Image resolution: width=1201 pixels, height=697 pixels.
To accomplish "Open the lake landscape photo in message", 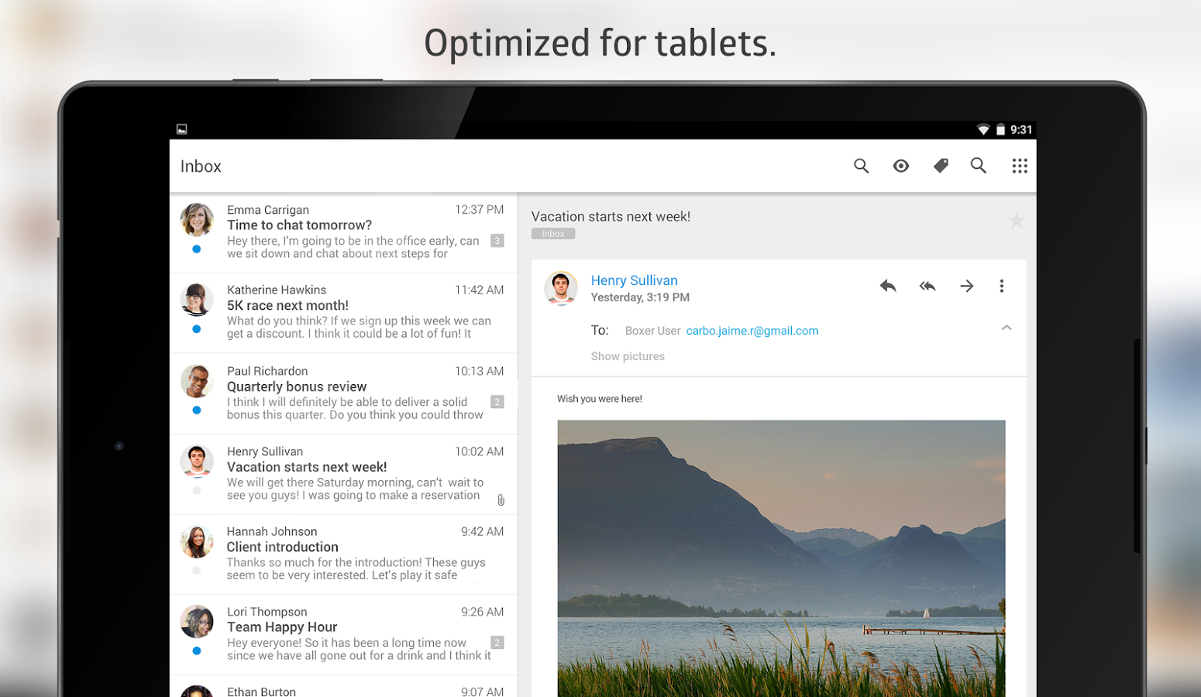I will [x=781, y=558].
